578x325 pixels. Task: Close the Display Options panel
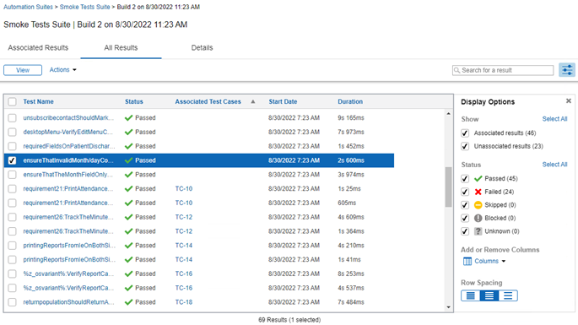click(x=569, y=100)
